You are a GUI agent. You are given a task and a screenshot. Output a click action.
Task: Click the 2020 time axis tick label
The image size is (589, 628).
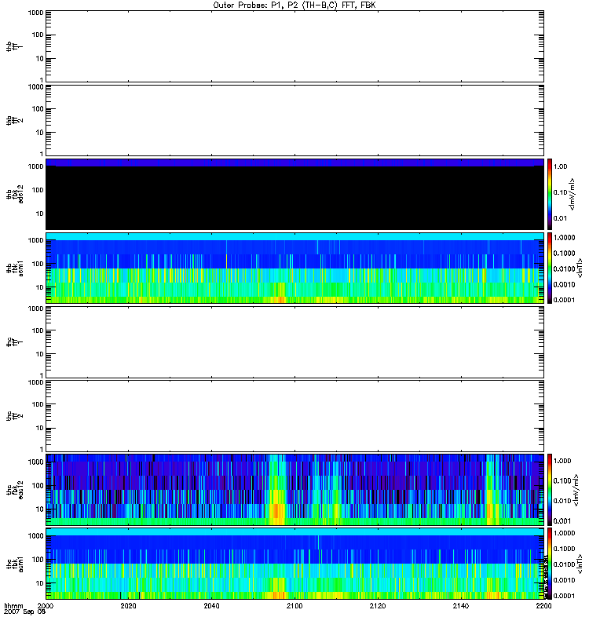tap(128, 606)
